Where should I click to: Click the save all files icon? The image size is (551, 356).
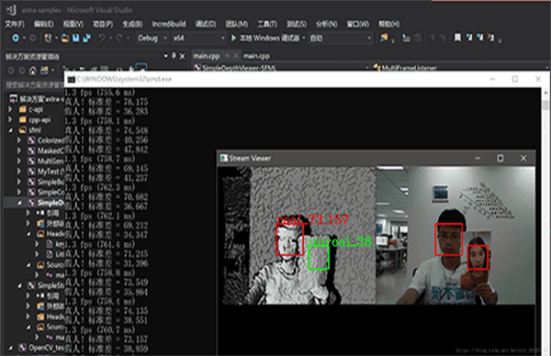point(86,38)
